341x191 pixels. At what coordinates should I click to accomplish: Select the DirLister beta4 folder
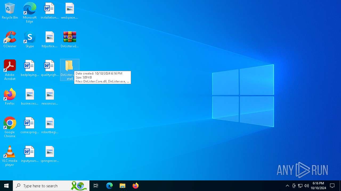(70, 70)
